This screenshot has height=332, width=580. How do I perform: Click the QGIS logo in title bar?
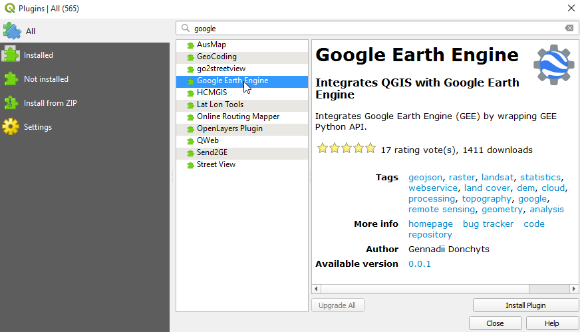[10, 8]
